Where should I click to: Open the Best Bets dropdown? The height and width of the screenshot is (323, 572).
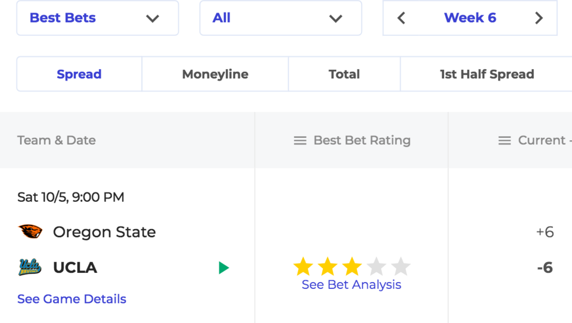[97, 18]
